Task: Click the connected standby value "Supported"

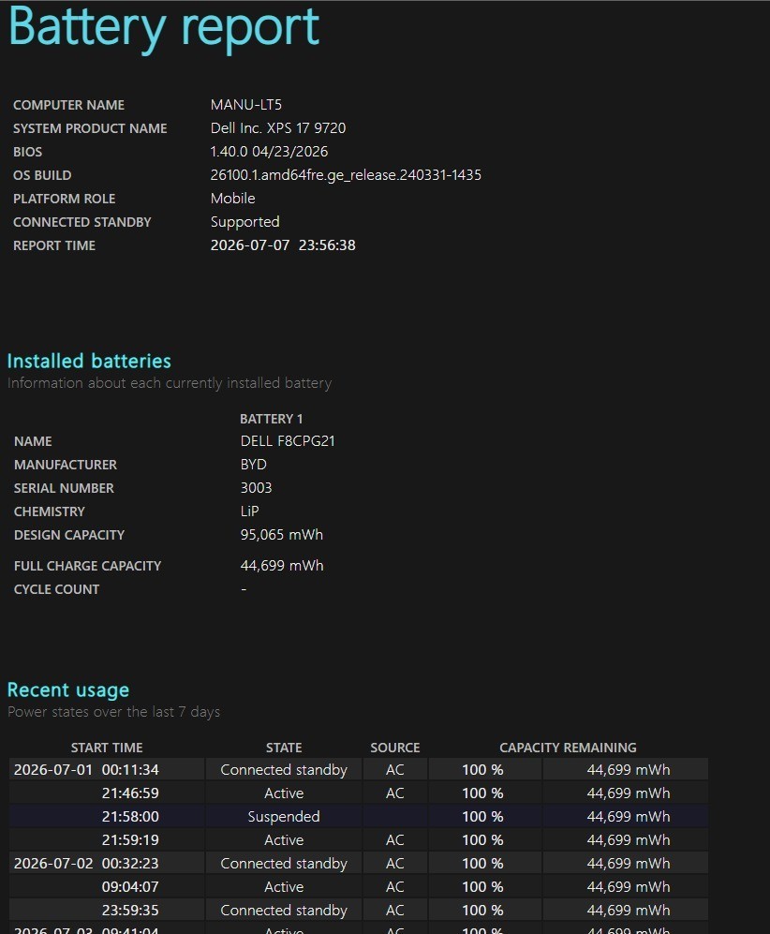Action: click(244, 222)
